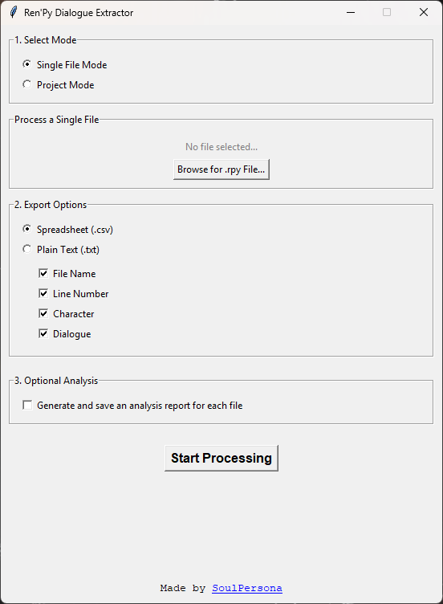Click the window title text Ren'Py Dialogue Extractor
Image resolution: width=443 pixels, height=604 pixels.
pos(79,13)
